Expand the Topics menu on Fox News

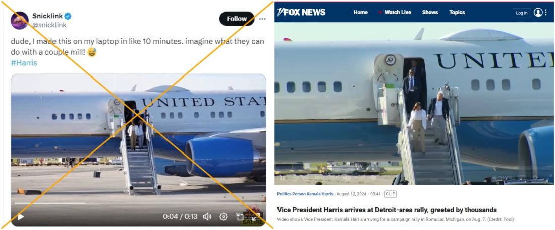tap(457, 12)
